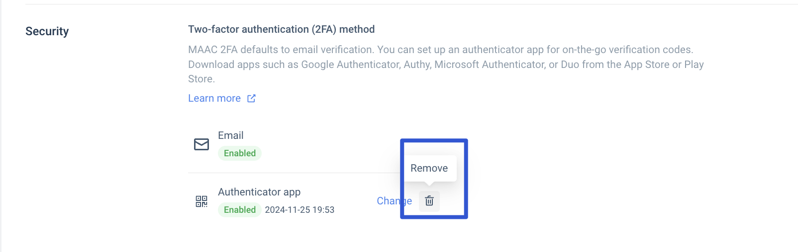Click the Enabled badge under Authenticator app
798x252 pixels.
[240, 210]
